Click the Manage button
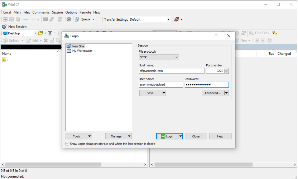The width and height of the screenshot is (298, 179). click(x=118, y=136)
